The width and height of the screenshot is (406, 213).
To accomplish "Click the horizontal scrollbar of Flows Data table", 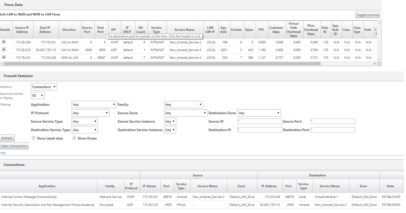I will tap(162, 64).
